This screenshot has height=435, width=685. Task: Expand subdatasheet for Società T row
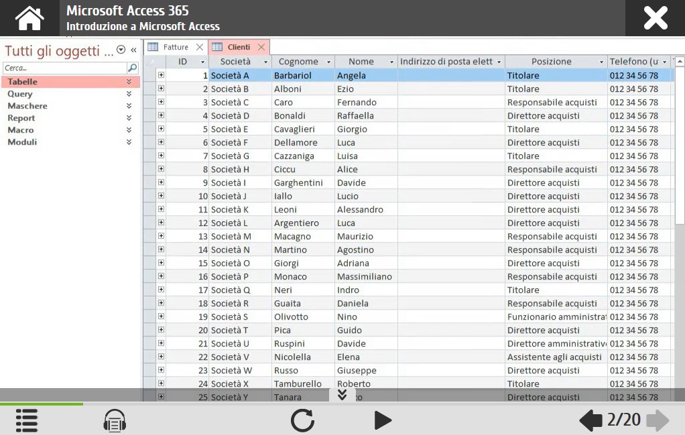pos(162,330)
